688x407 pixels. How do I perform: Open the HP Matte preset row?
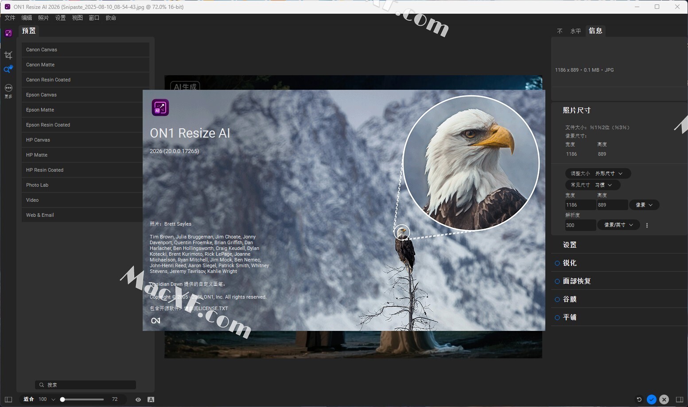[85, 155]
